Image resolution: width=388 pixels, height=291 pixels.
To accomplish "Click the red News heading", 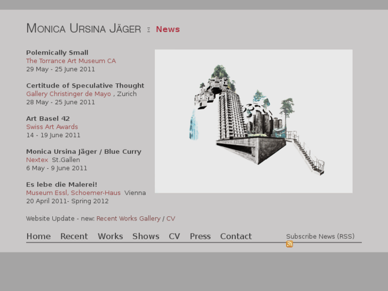I will pos(168,29).
